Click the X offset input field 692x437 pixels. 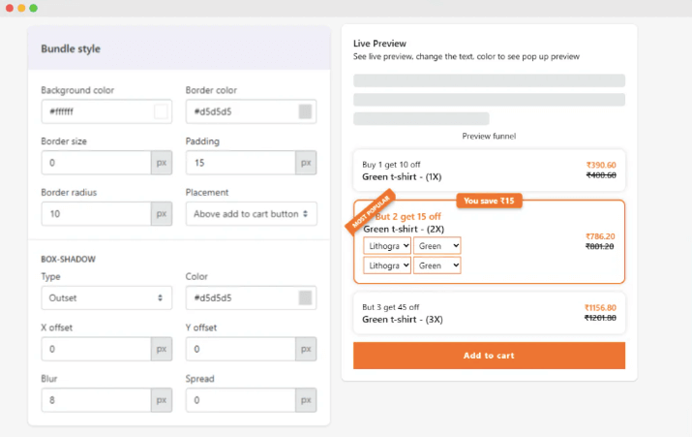point(95,349)
